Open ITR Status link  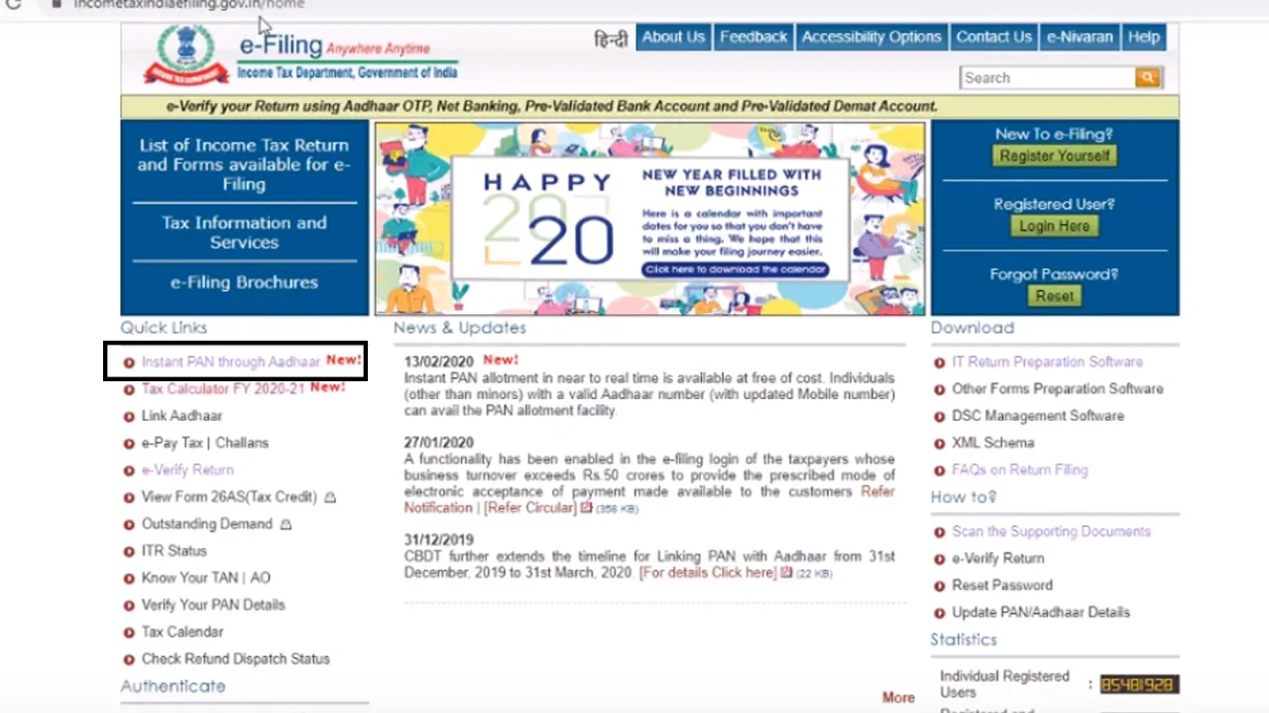tap(173, 551)
